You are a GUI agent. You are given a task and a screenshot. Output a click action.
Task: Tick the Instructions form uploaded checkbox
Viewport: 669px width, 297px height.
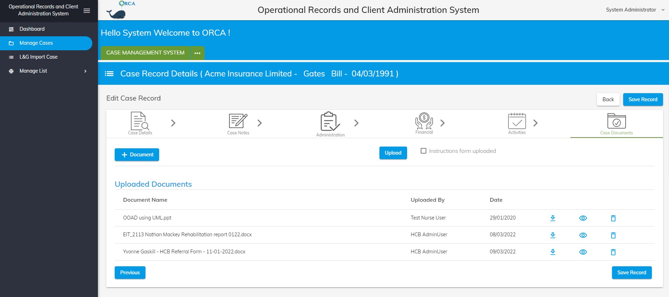[424, 151]
